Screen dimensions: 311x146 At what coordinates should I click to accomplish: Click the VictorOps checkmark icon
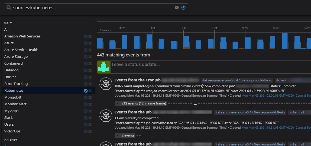[86, 132]
